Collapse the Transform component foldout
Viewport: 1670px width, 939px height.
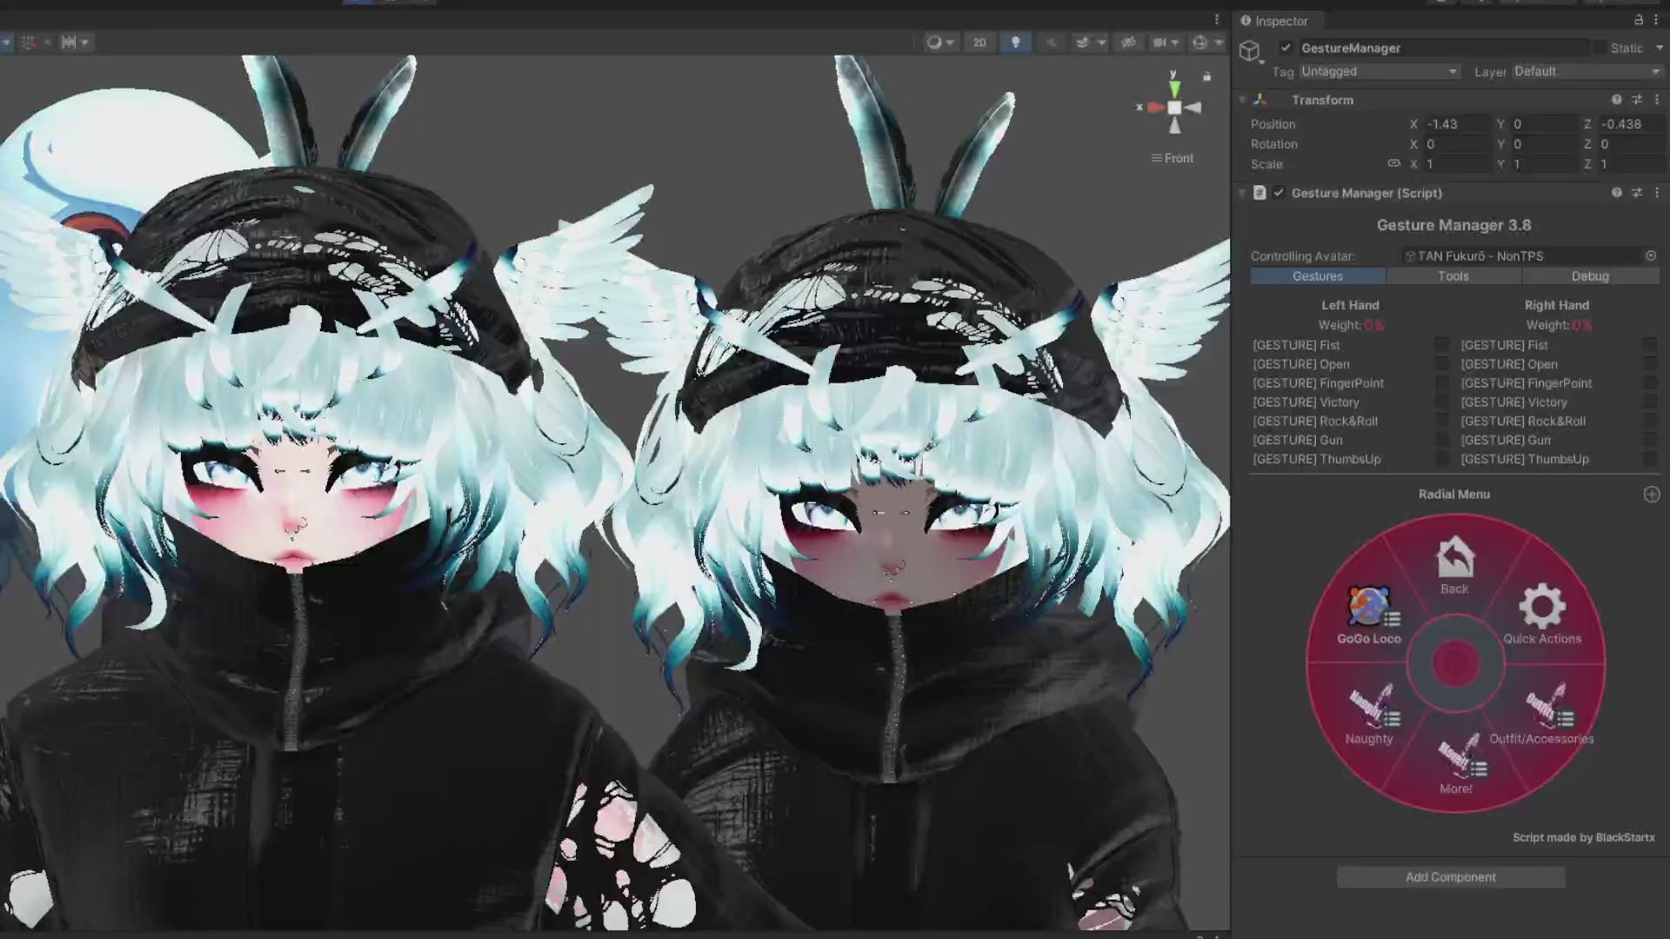[1243, 100]
